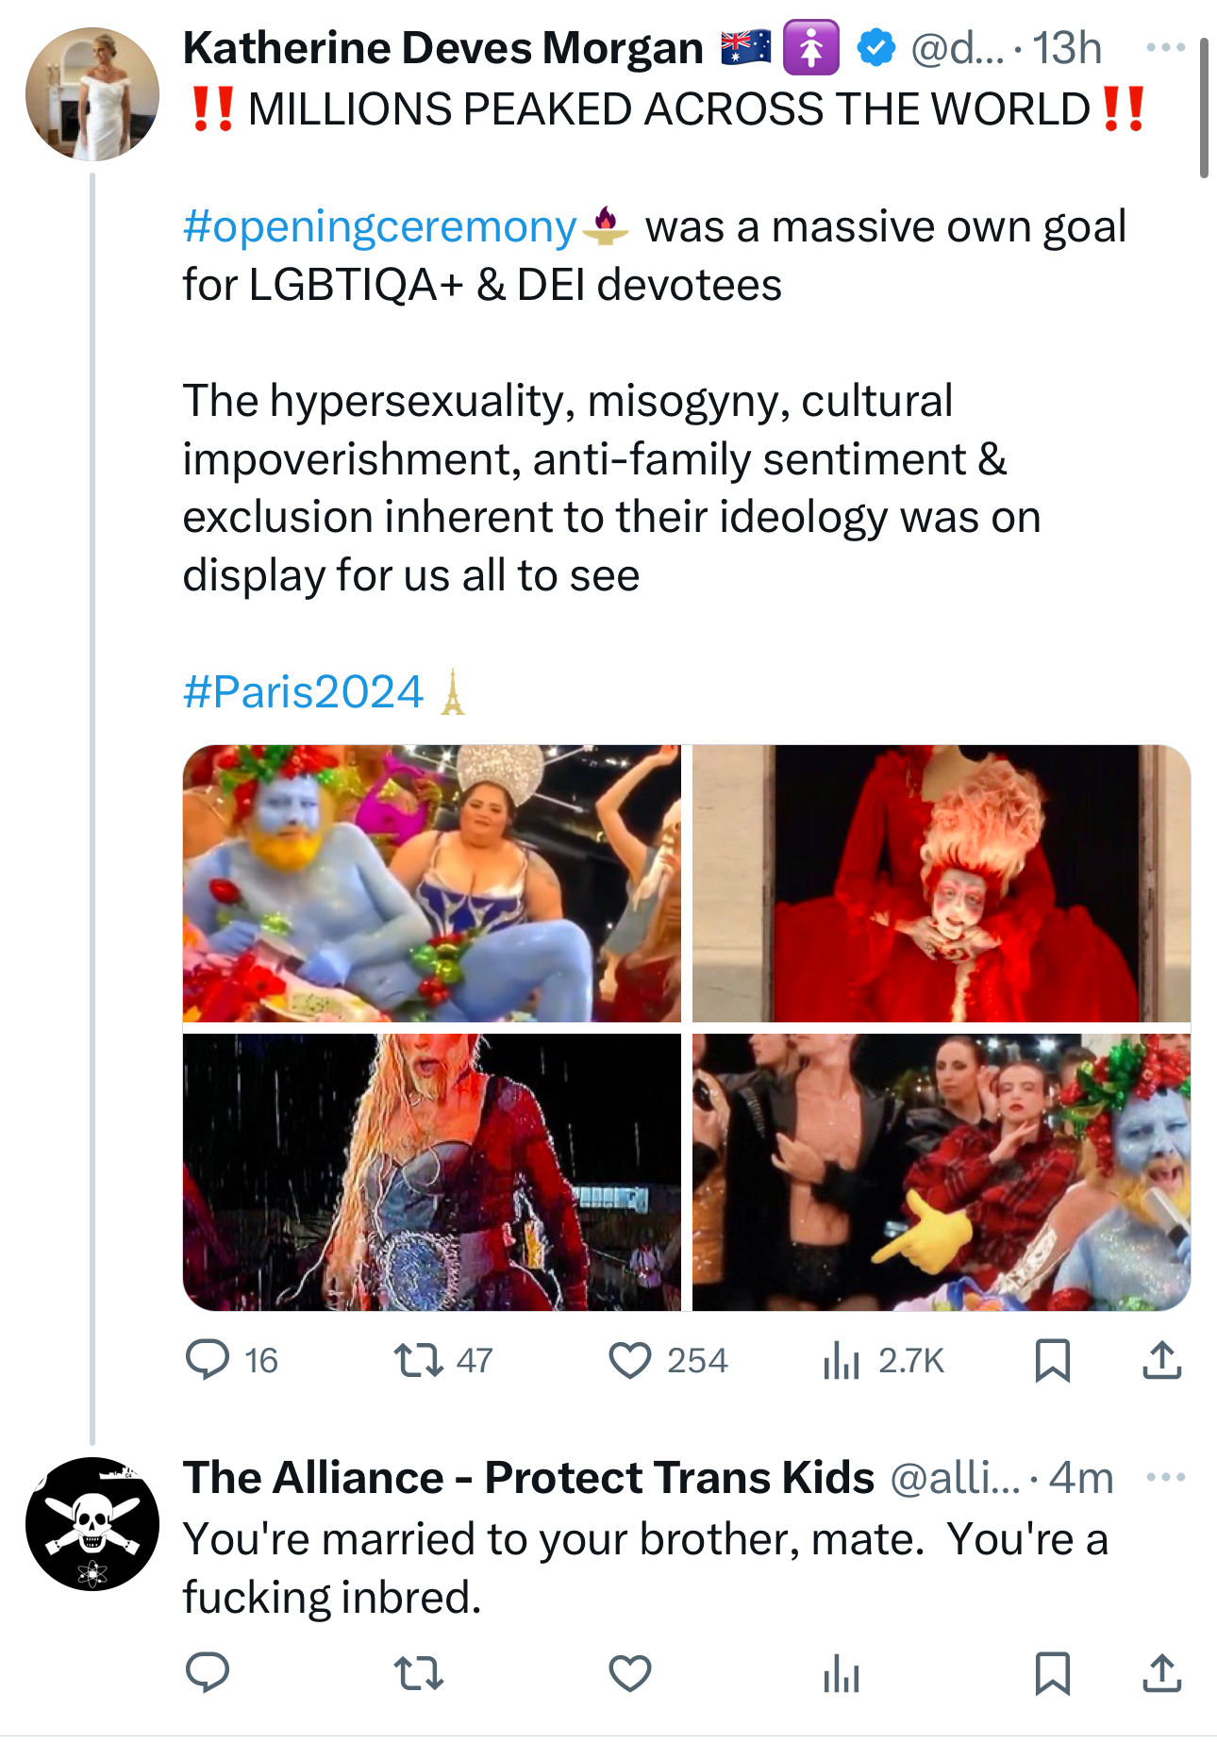Open the top-right red costume image
Viewport: 1217px width, 1742px height.
coord(941,884)
